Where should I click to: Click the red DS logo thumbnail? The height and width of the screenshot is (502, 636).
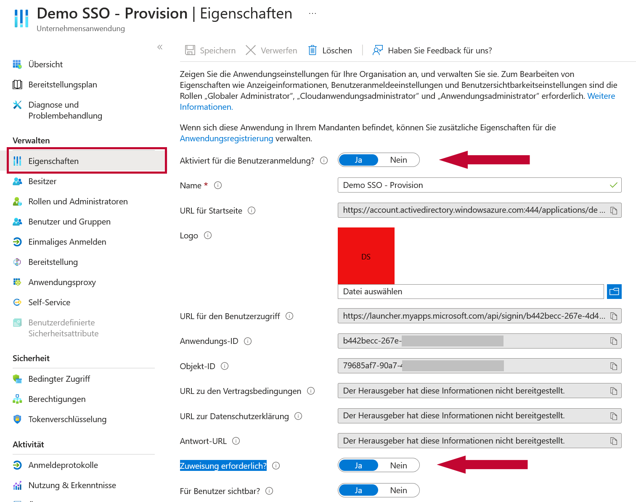pyautogui.click(x=366, y=256)
